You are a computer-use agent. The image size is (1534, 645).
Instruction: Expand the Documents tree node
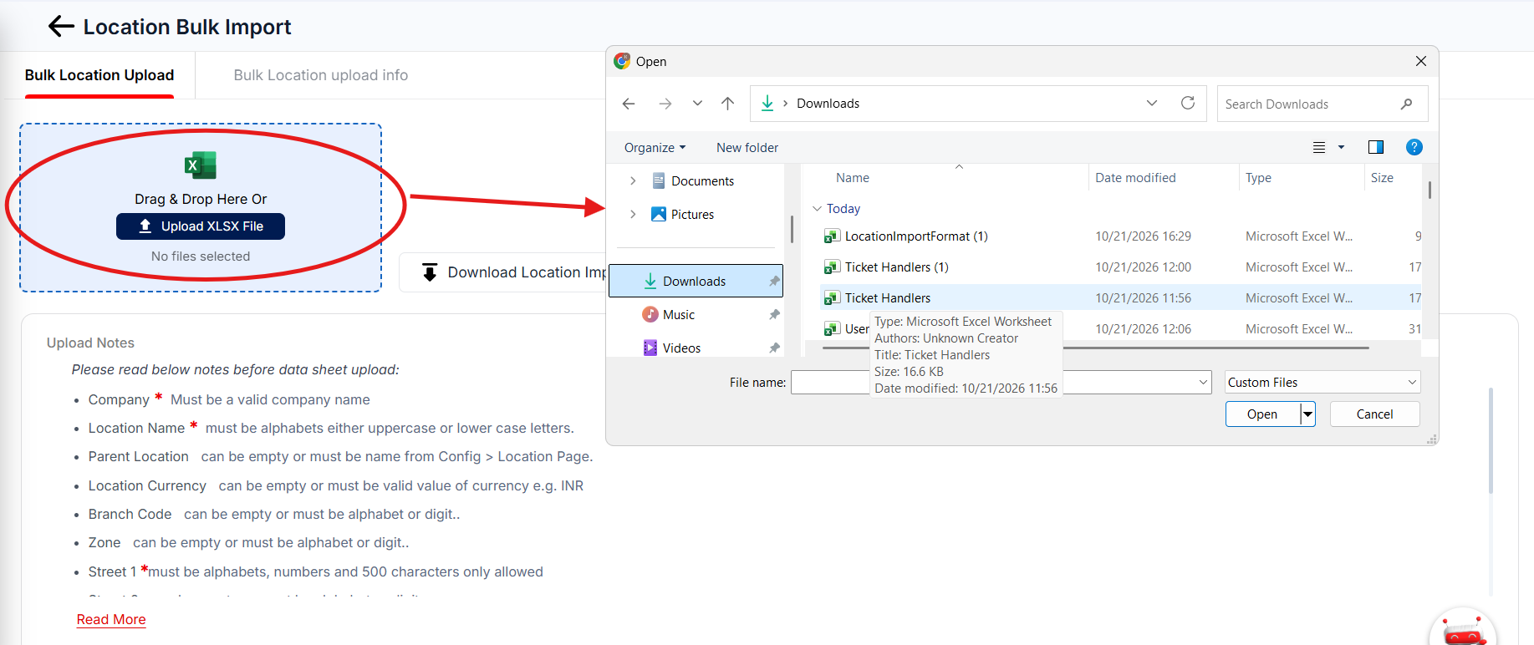click(633, 180)
